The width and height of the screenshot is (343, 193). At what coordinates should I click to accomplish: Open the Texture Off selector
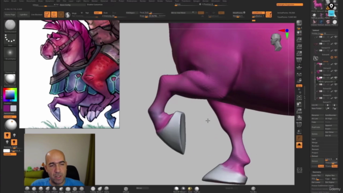(x=10, y=67)
